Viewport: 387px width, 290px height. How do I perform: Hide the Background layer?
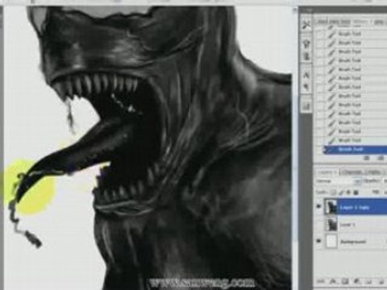[x=319, y=241]
